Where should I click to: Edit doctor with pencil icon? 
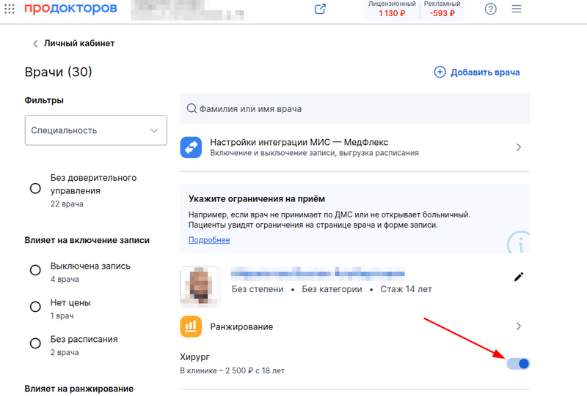pyautogui.click(x=519, y=277)
